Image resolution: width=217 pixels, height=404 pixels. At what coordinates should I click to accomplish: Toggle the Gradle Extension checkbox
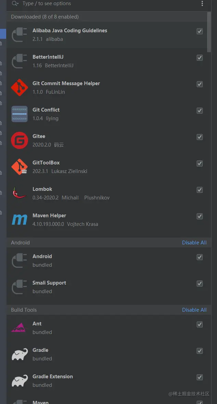point(200,377)
